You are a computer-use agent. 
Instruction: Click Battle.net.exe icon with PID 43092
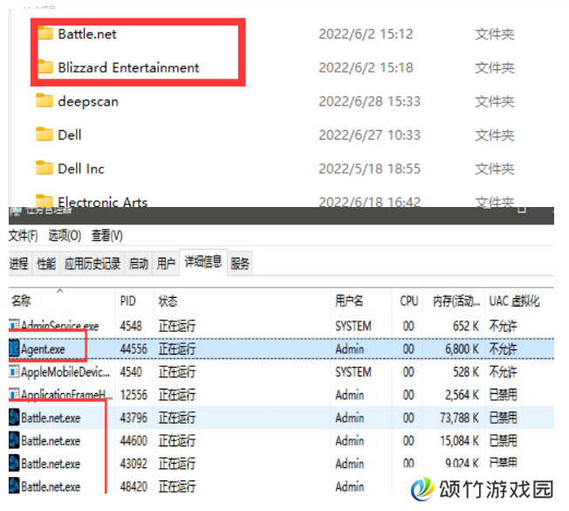[x=14, y=463]
